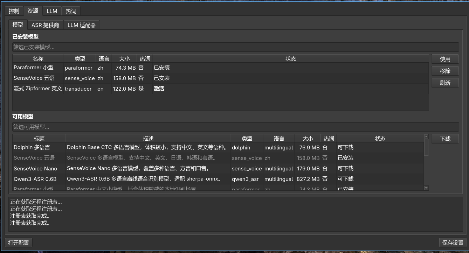The image size is (469, 253).
Task: Open the LLM 适配器 sub-tab
Action: [82, 25]
